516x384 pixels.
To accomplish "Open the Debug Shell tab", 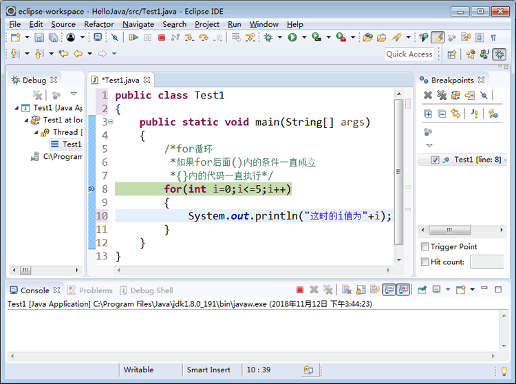I will pyautogui.click(x=147, y=290).
